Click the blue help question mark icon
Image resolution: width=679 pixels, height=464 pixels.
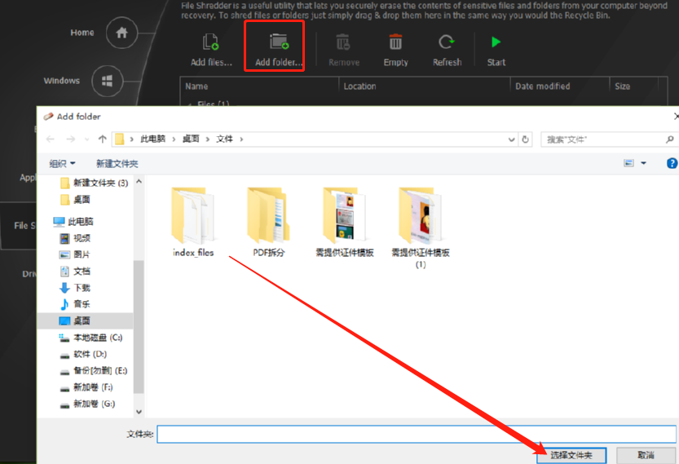(x=672, y=163)
